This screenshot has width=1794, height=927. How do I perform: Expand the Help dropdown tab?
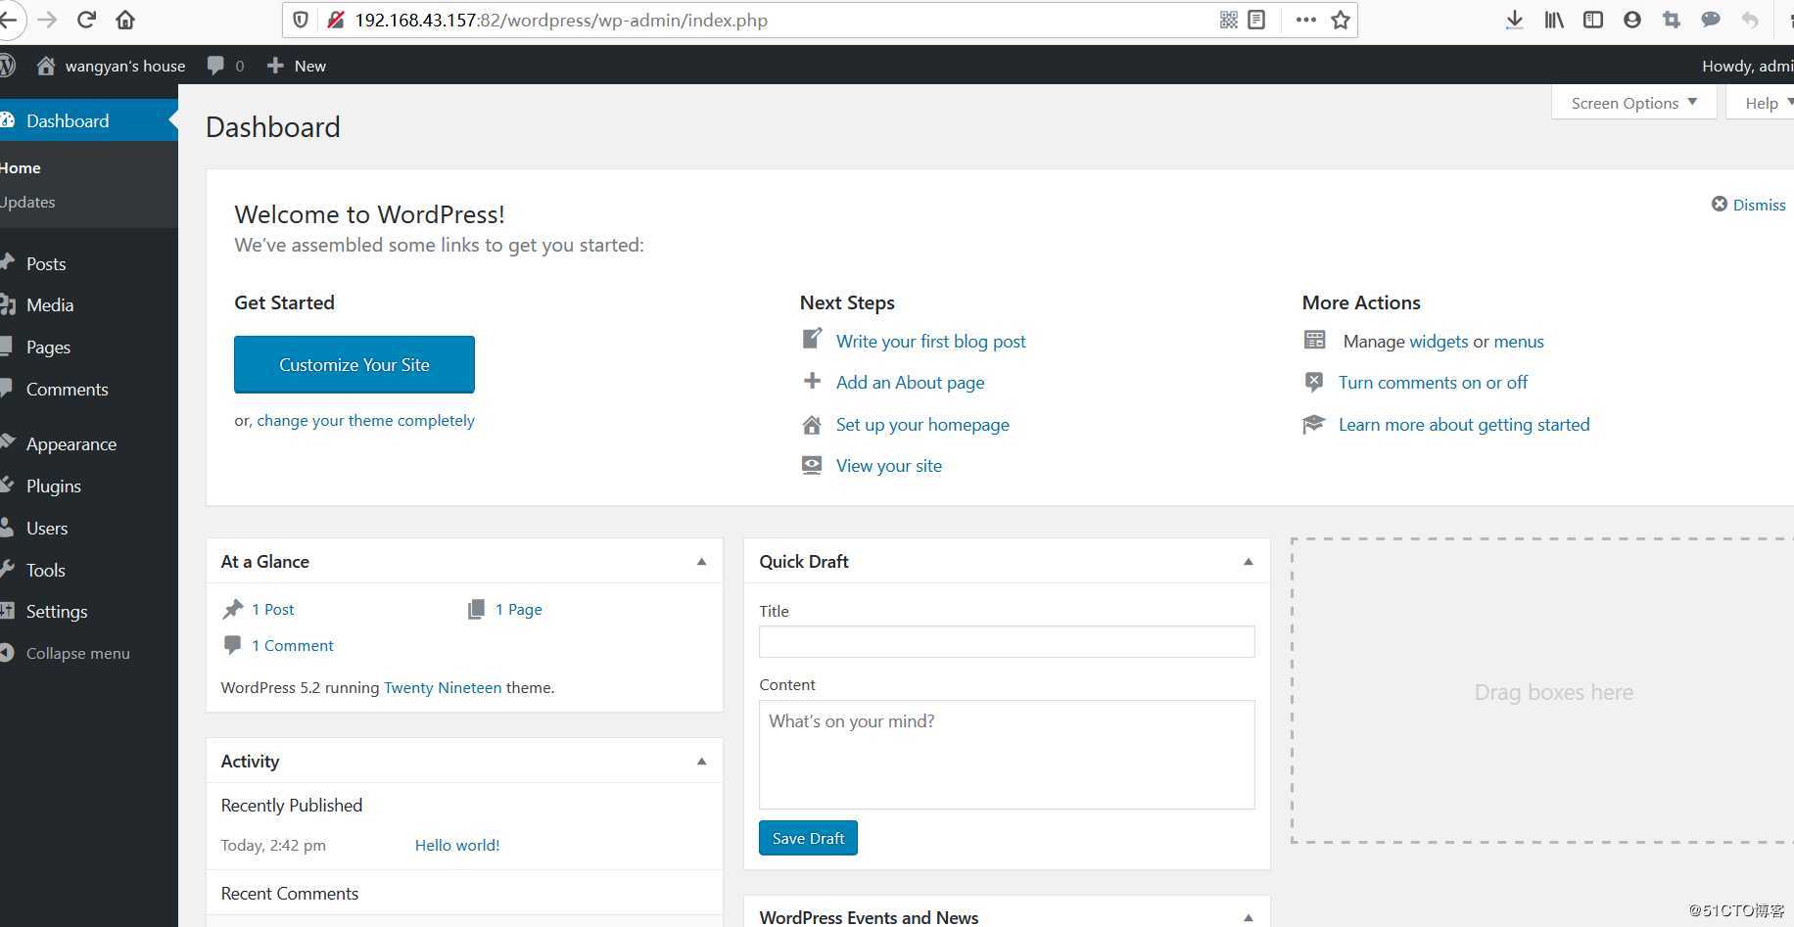coord(1762,103)
